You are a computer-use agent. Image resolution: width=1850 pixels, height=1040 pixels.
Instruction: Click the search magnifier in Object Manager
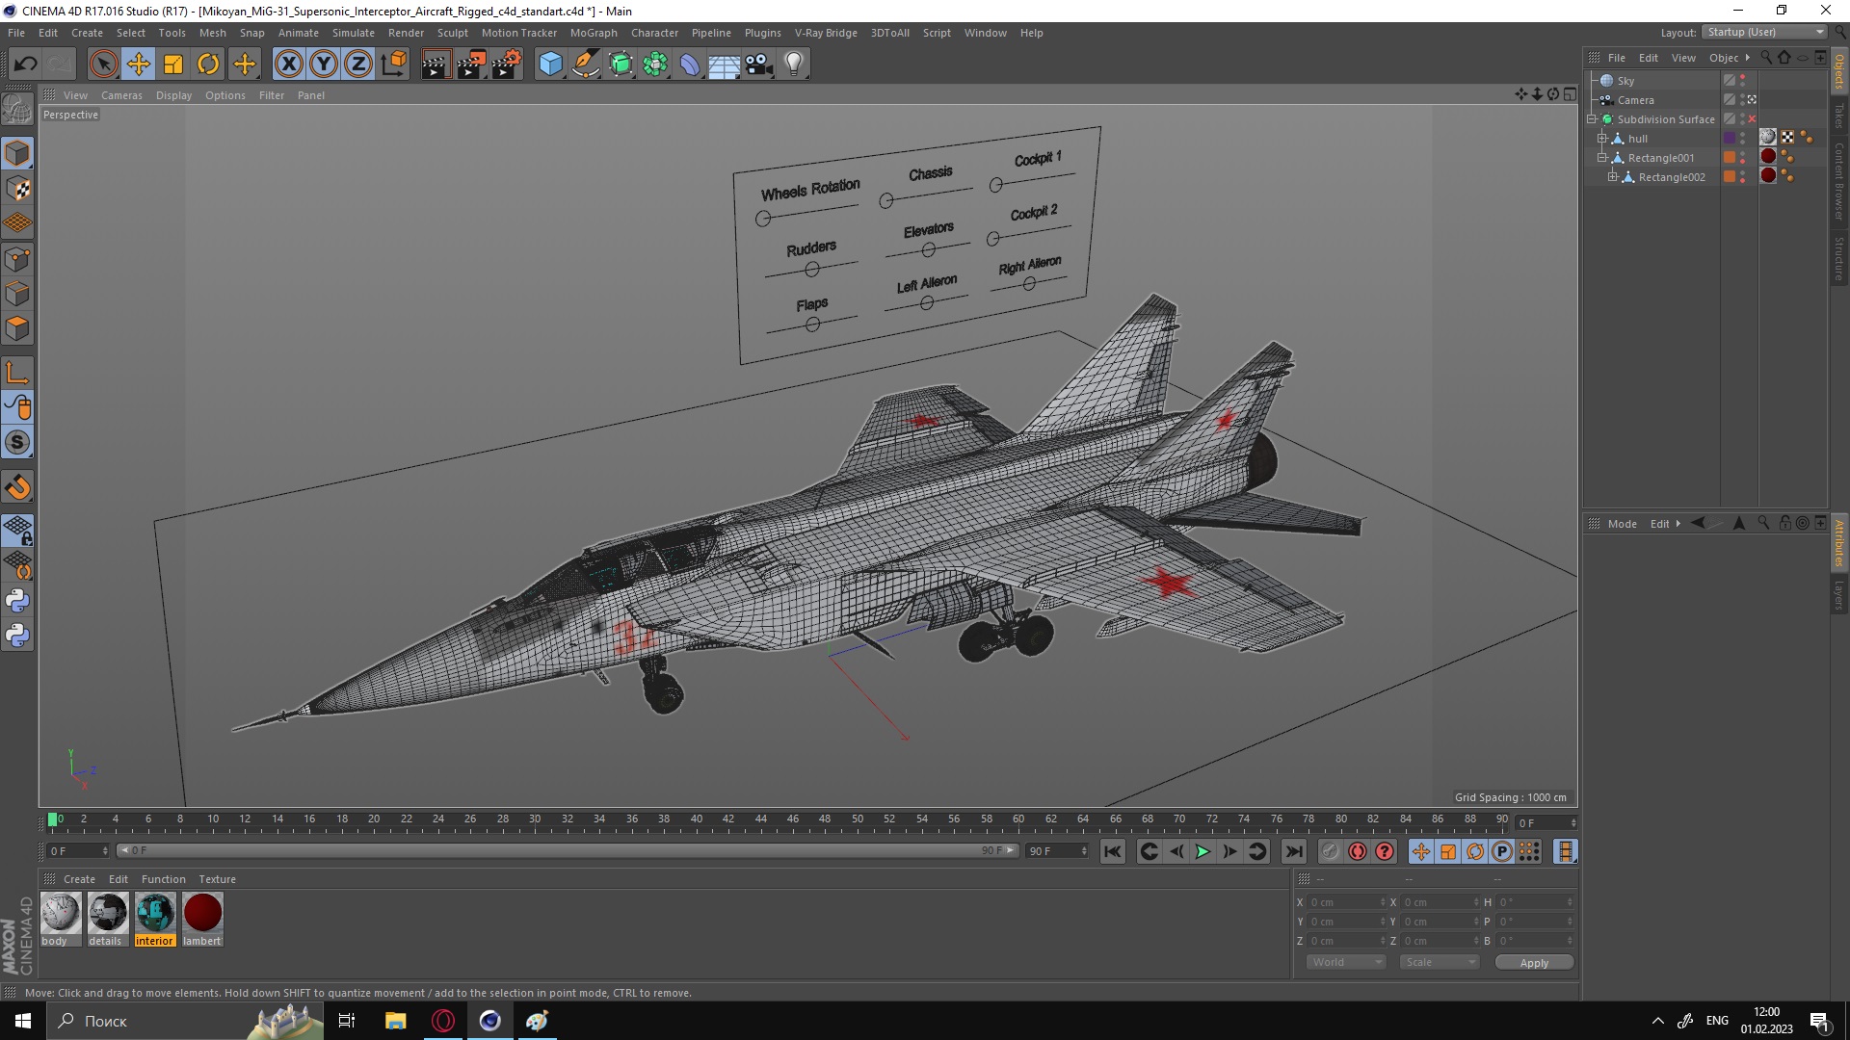(1766, 58)
